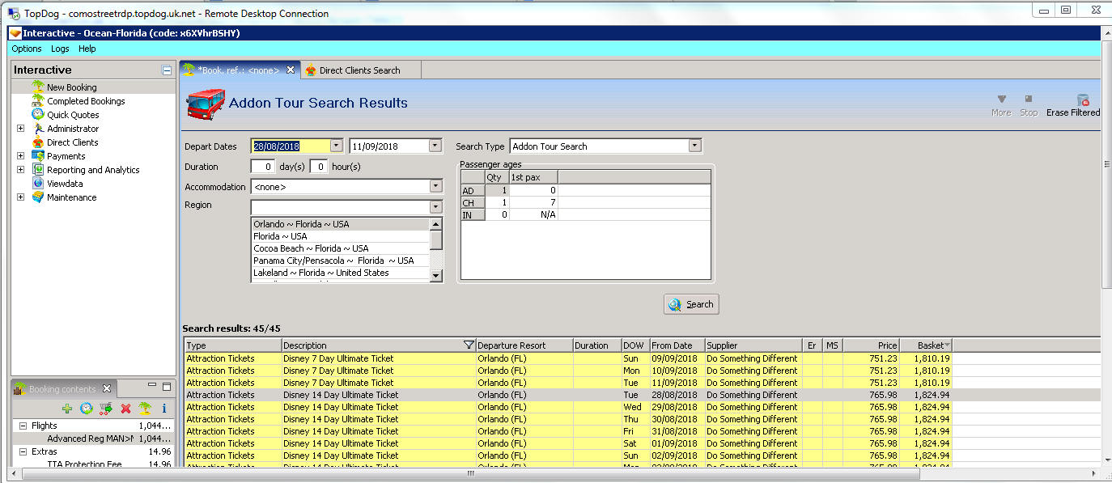Open the first Depart Dates calendar dropdown

[x=337, y=146]
